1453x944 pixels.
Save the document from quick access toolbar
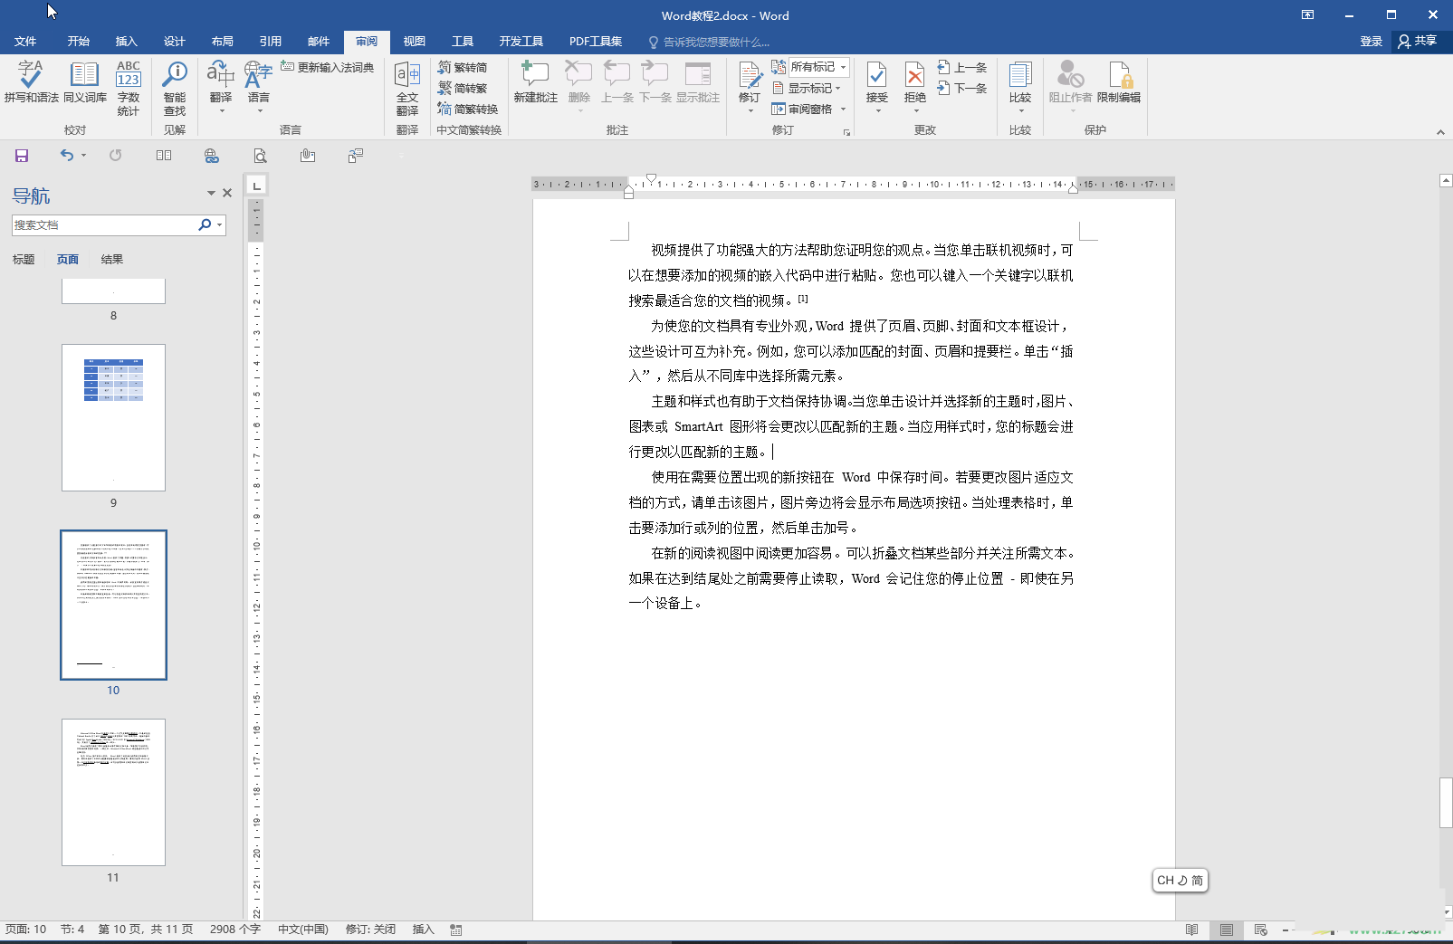(22, 156)
